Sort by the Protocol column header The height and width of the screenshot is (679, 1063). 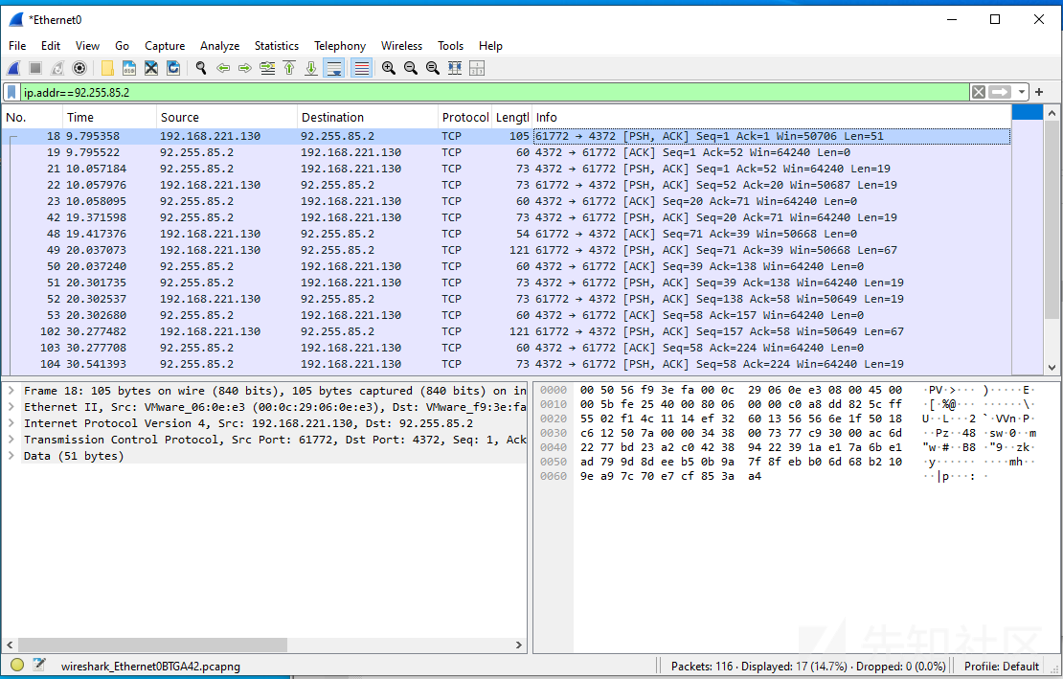tap(465, 117)
